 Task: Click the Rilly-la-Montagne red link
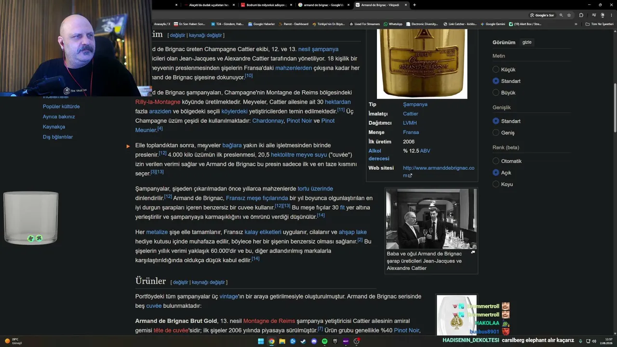158,102
